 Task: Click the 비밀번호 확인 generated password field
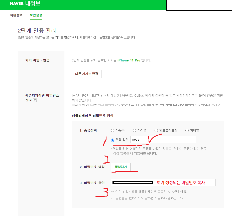pos(163,183)
